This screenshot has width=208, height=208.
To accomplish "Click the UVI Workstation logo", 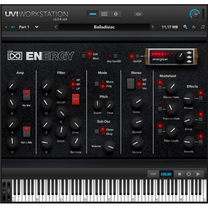I will (x=36, y=14).
